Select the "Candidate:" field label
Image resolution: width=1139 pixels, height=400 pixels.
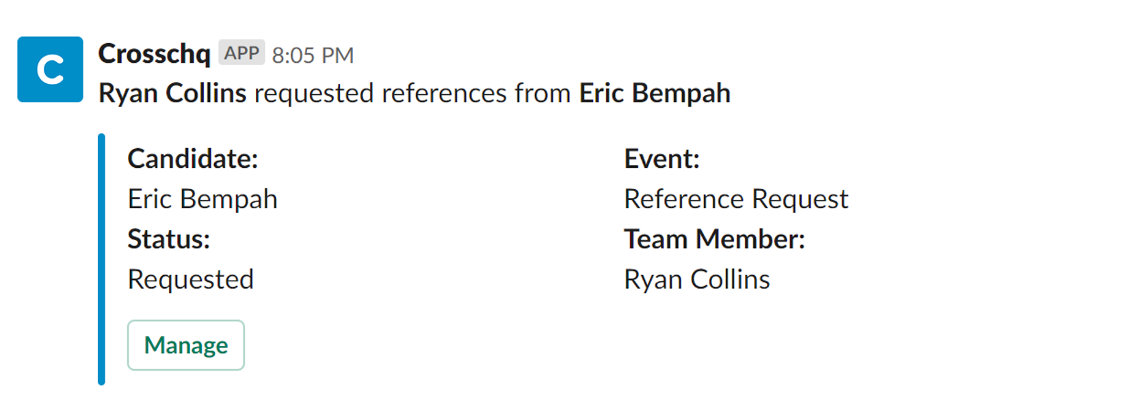pos(193,159)
